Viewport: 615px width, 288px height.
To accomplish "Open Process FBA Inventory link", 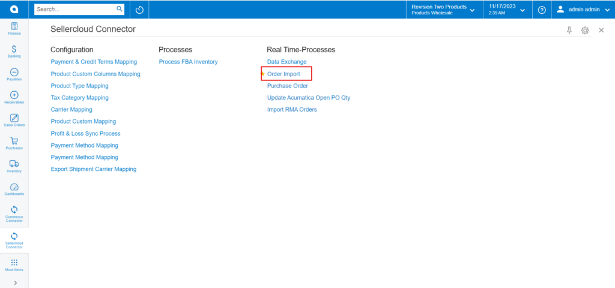I will click(188, 62).
